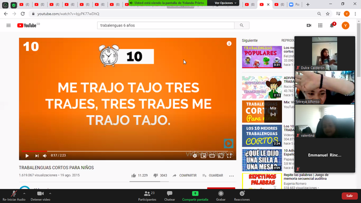The image size is (361, 203).
Task: Like the video with thumbs up
Action: 139,175
